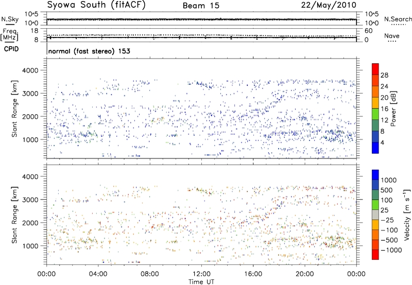Click the 'Syowa South (fitACF)' title
Viewport: 412px width, 285px height.
coord(96,5)
